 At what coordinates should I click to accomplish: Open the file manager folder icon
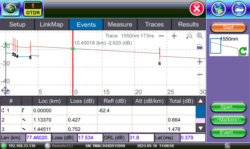tap(239, 9)
